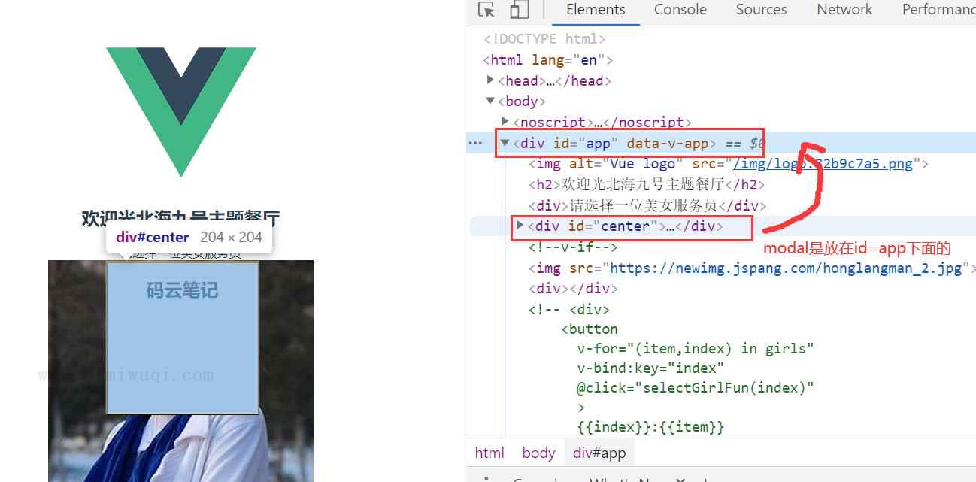Open the newimg.jspang.com honglangman_2.jpg link
The height and width of the screenshot is (482, 976).
[x=786, y=268]
